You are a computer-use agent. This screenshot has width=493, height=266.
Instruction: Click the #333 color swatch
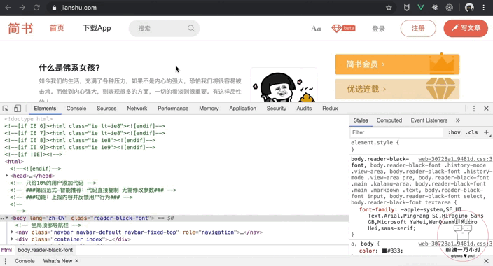[384, 251]
